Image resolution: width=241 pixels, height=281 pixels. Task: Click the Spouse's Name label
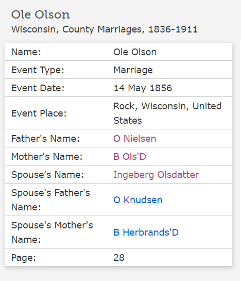(x=47, y=175)
